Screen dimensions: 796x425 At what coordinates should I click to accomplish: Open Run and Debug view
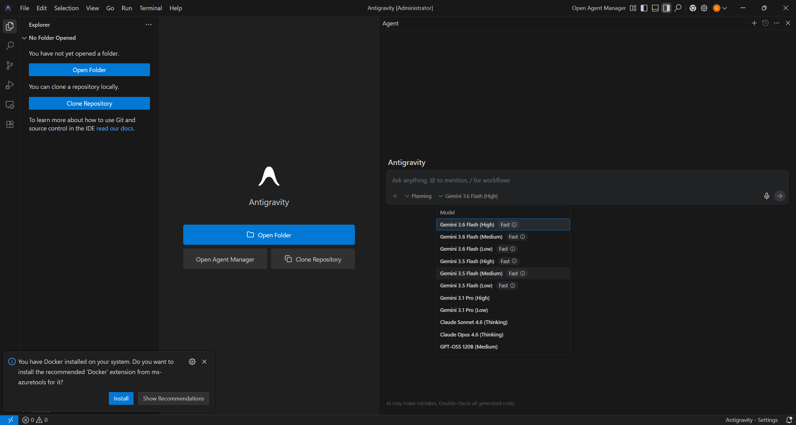tap(10, 85)
